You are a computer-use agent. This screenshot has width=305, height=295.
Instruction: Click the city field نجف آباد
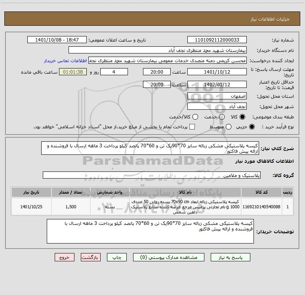(x=217, y=107)
